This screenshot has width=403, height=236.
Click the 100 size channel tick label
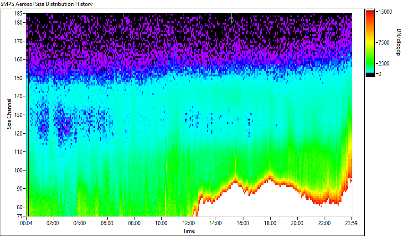tap(18, 170)
